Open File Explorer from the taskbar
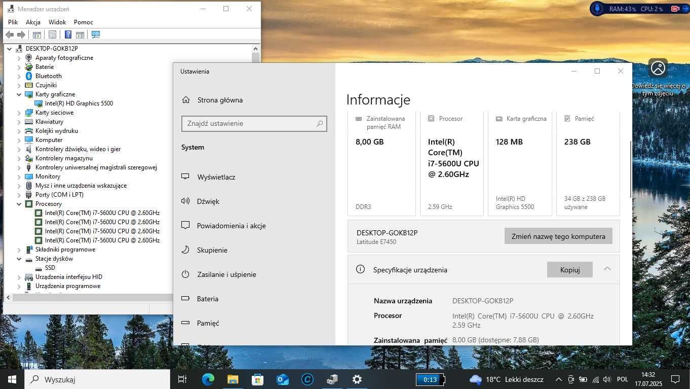The width and height of the screenshot is (690, 389). [233, 379]
